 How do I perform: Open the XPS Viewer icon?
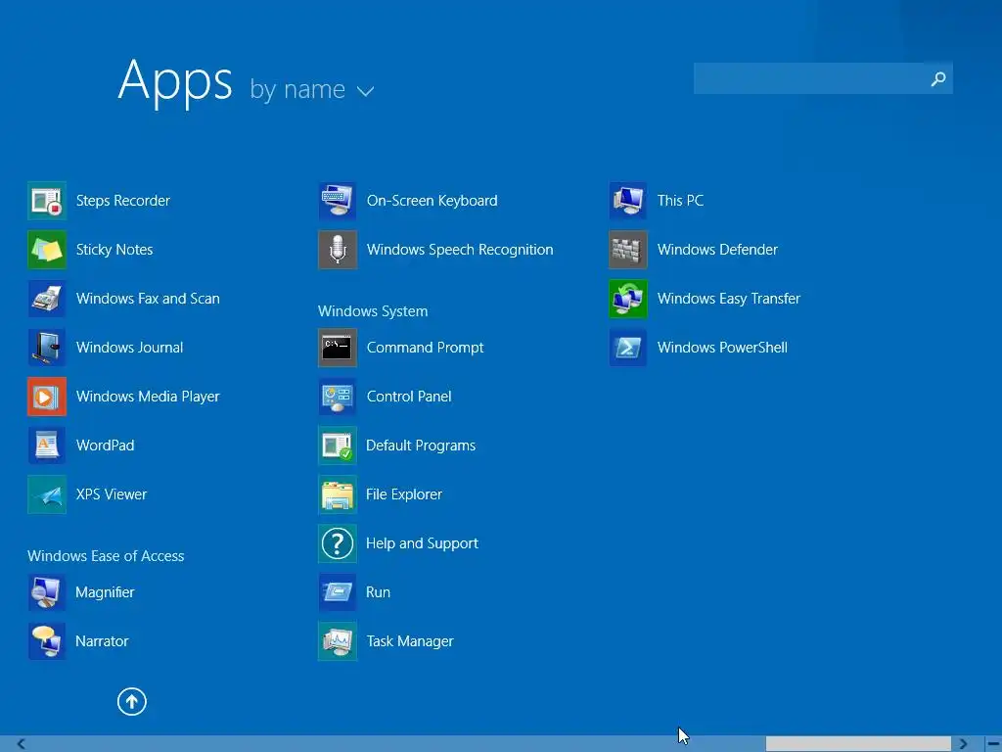[47, 494]
